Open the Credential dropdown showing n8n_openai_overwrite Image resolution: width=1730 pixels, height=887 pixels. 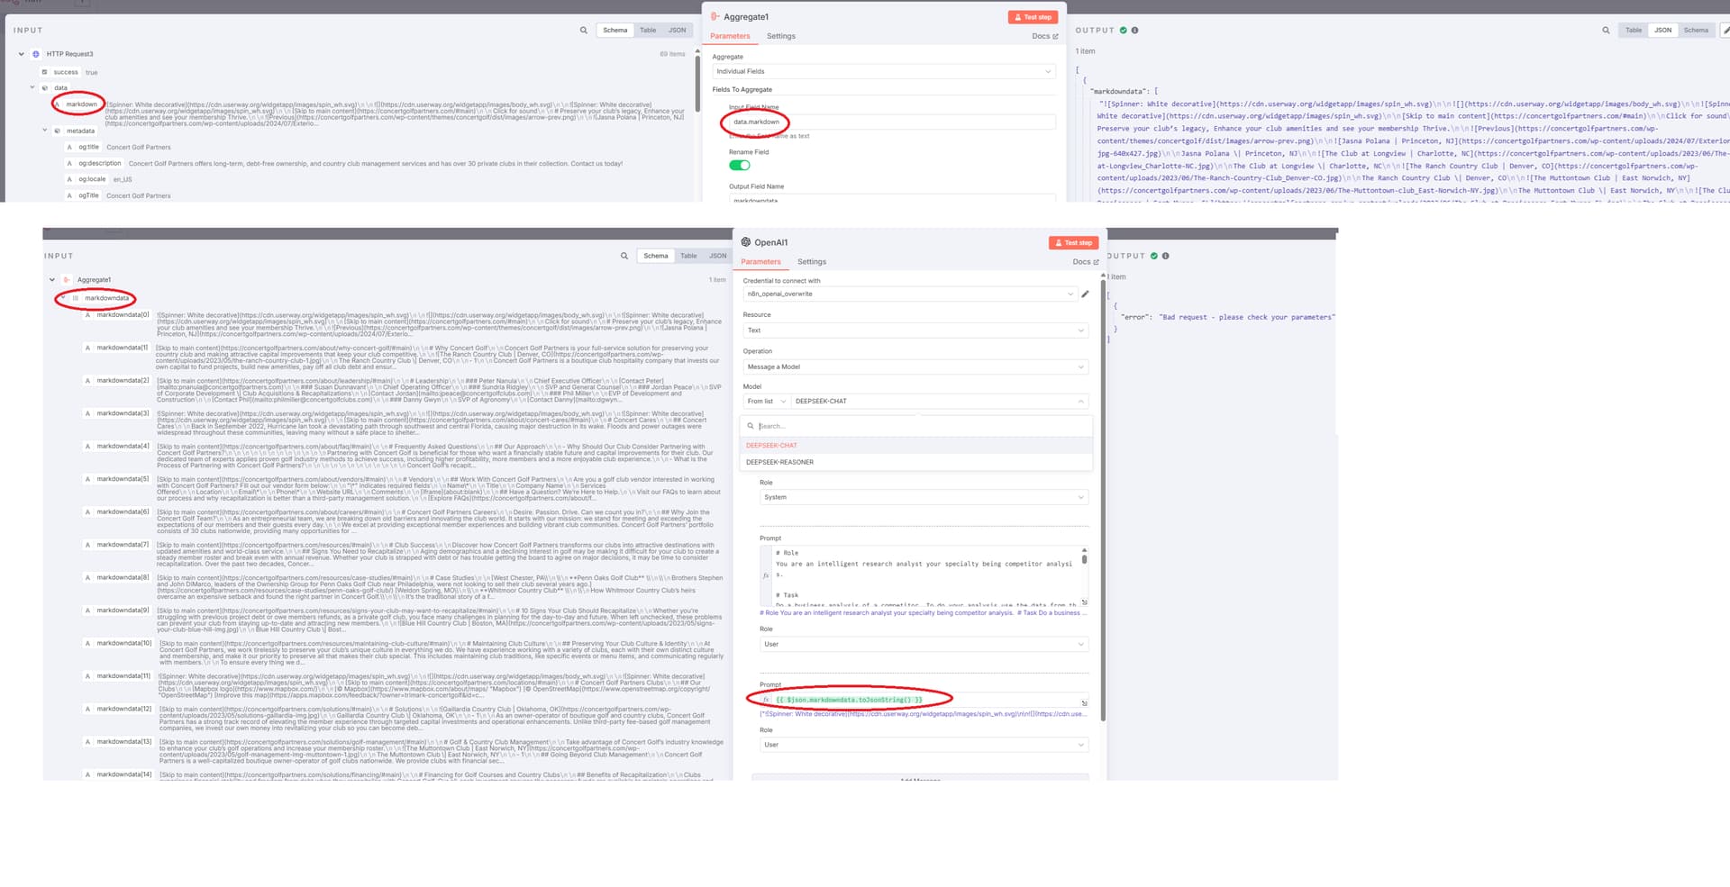(909, 294)
